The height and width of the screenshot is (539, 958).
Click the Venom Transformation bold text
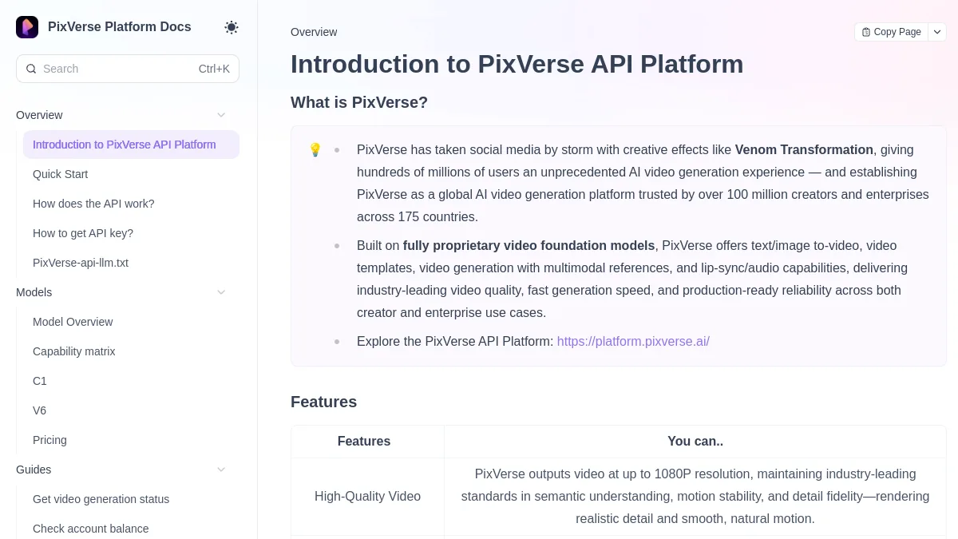[804, 150]
